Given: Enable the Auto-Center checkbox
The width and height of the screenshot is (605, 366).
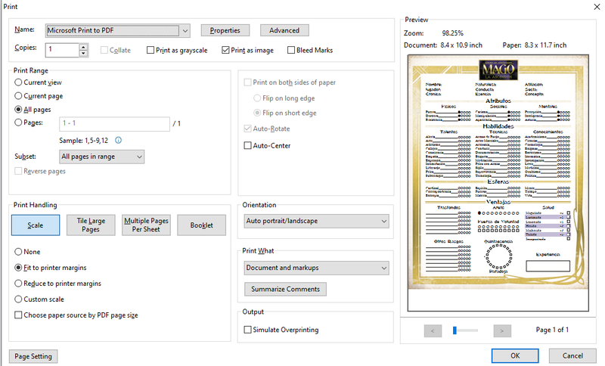Looking at the screenshot, I should click(248, 146).
